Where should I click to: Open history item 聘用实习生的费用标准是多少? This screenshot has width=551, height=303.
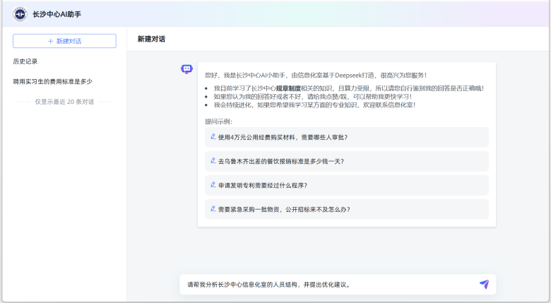[x=53, y=81]
